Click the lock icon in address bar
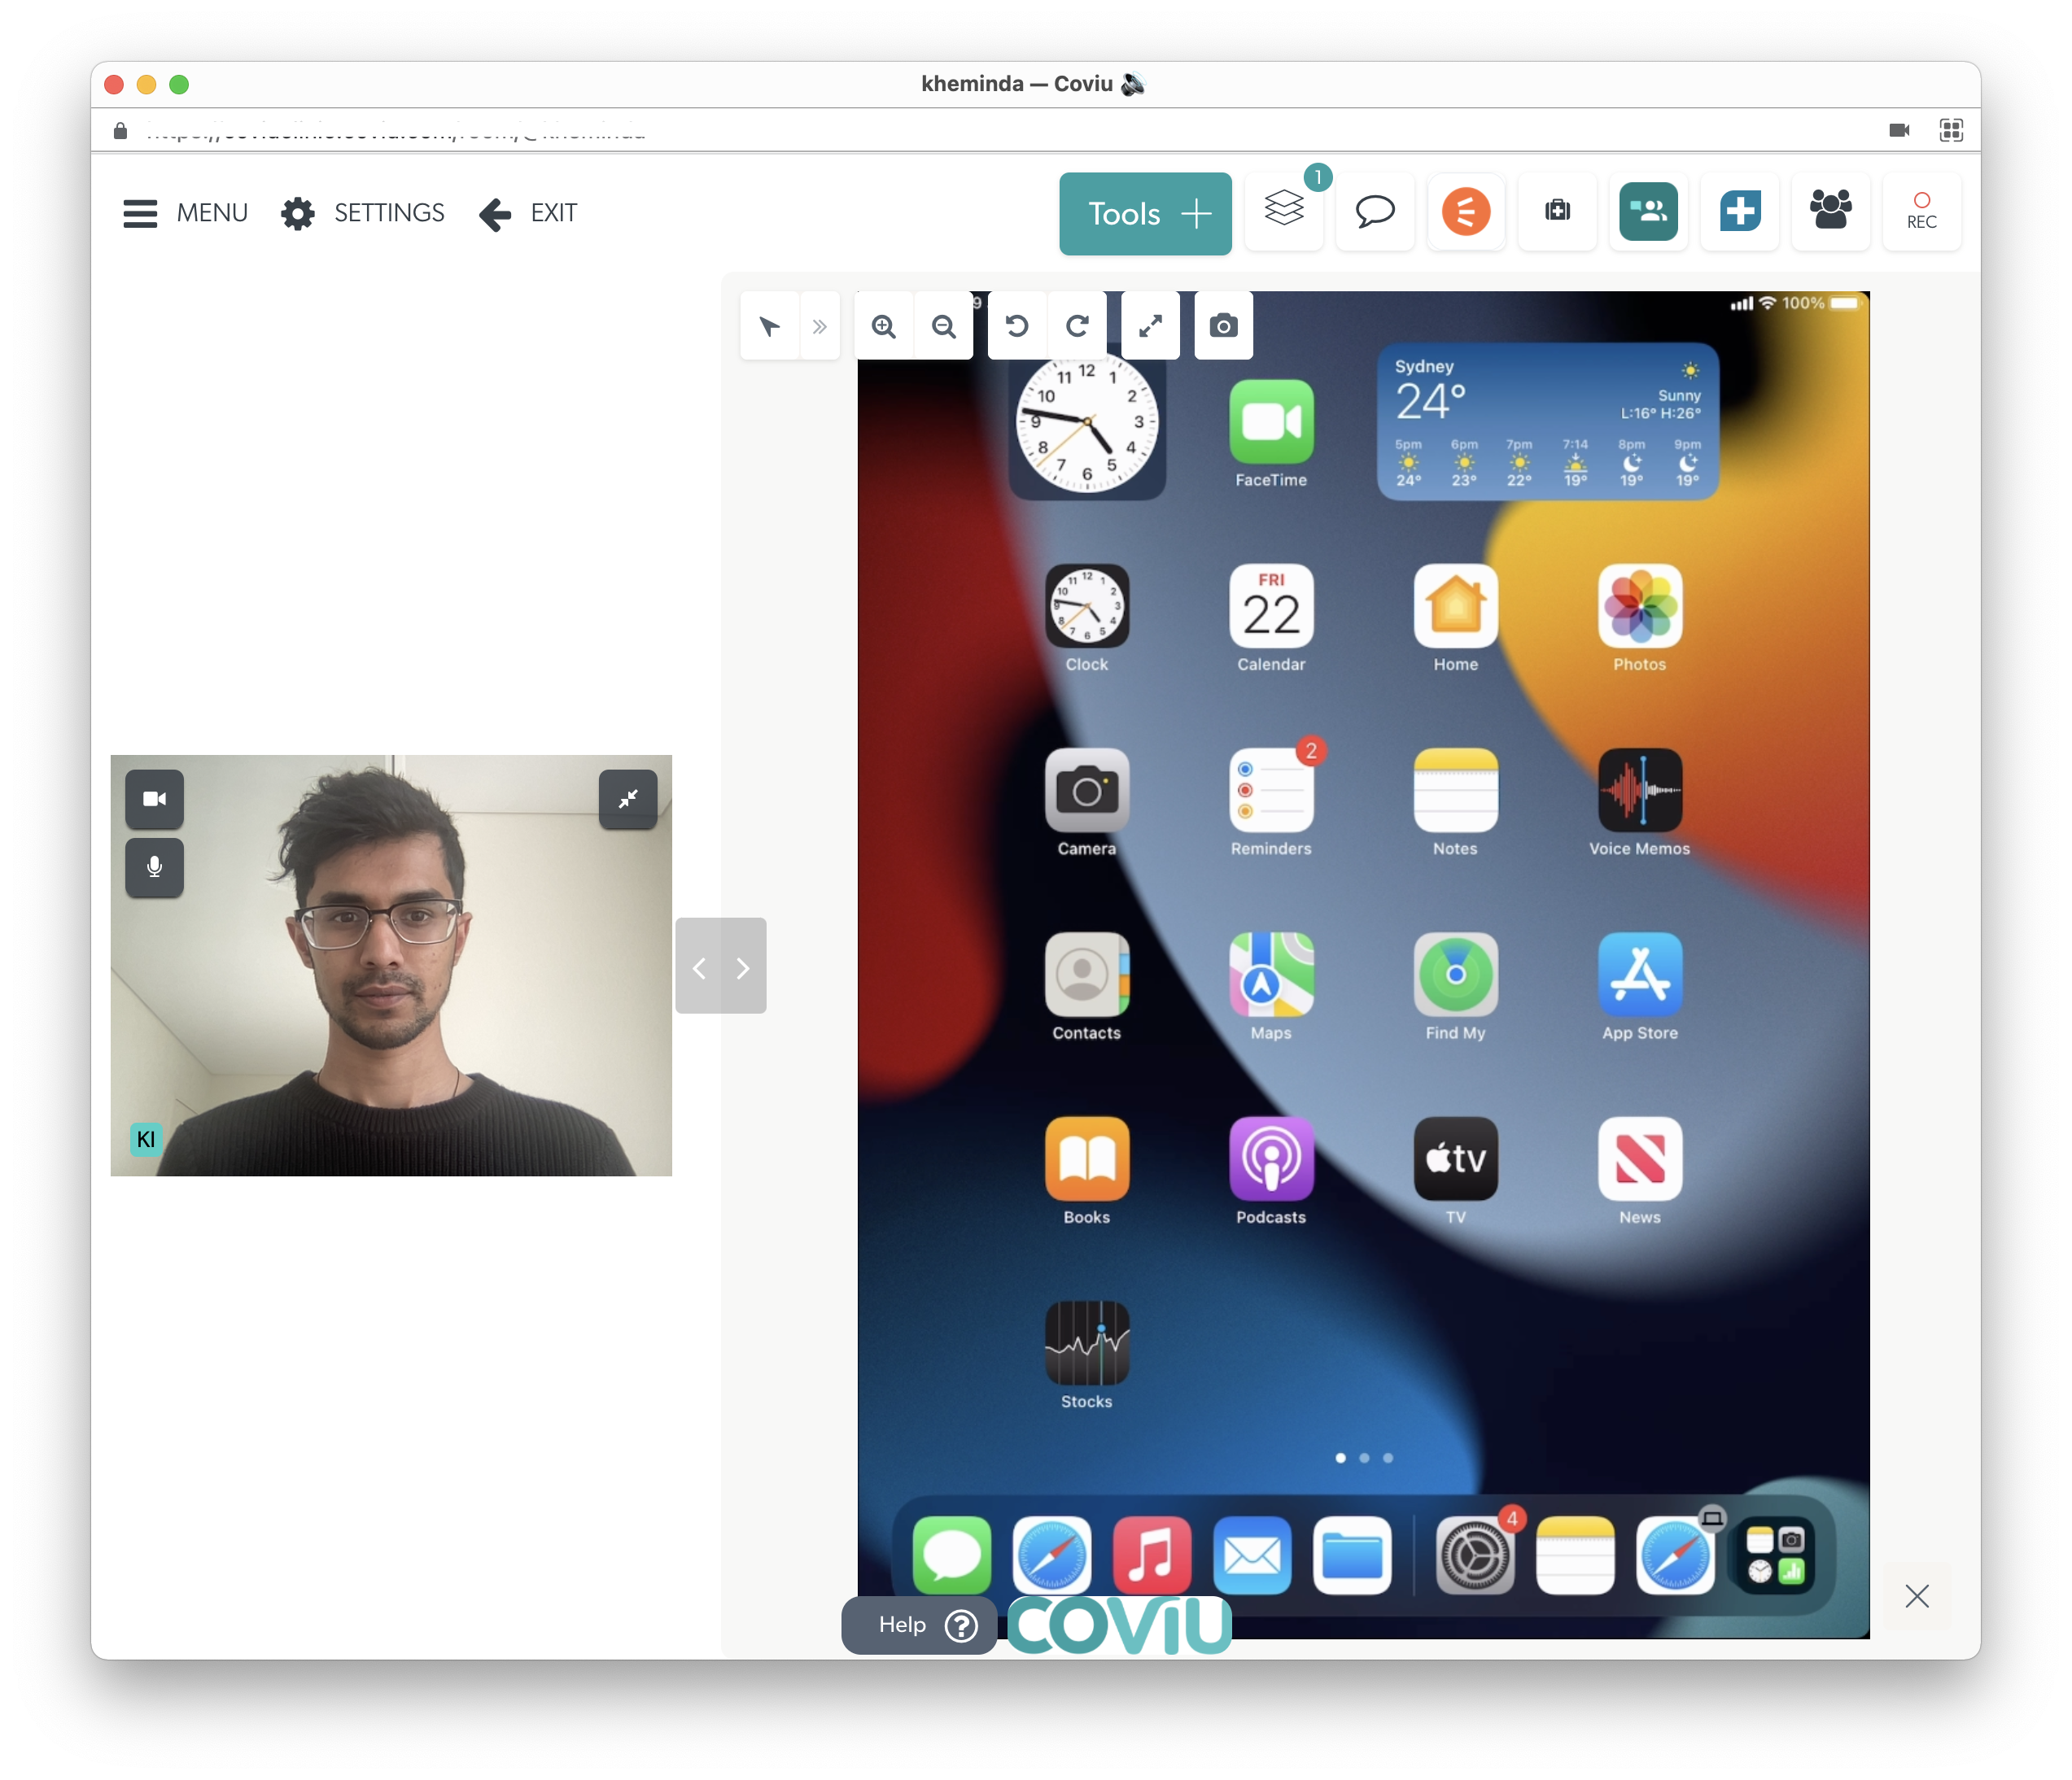 pos(120,130)
